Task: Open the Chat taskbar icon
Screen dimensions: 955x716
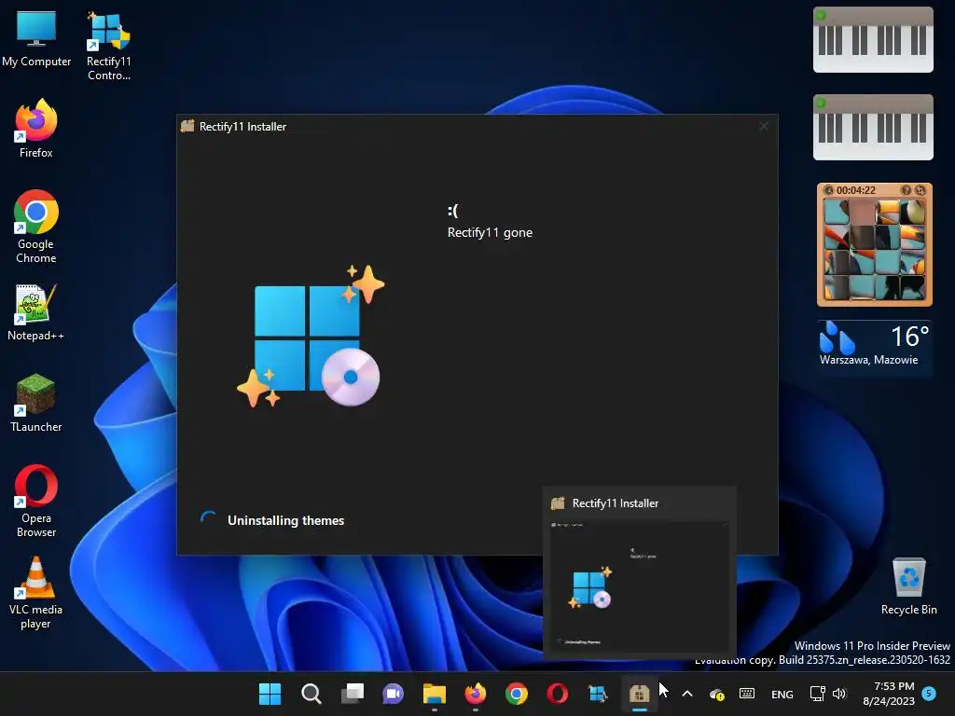Action: coord(393,694)
